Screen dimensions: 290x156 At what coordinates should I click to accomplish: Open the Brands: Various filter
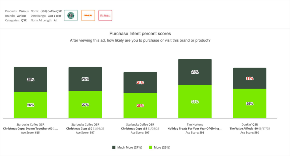pyautogui.click(x=21, y=16)
